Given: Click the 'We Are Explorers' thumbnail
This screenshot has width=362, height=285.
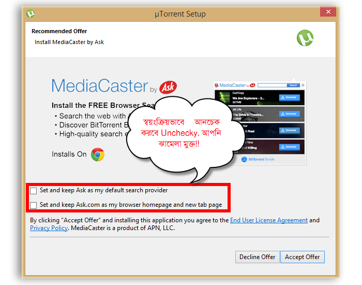Looking at the screenshot, I should tap(223, 97).
